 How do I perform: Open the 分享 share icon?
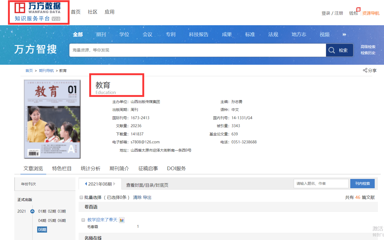click(x=365, y=70)
